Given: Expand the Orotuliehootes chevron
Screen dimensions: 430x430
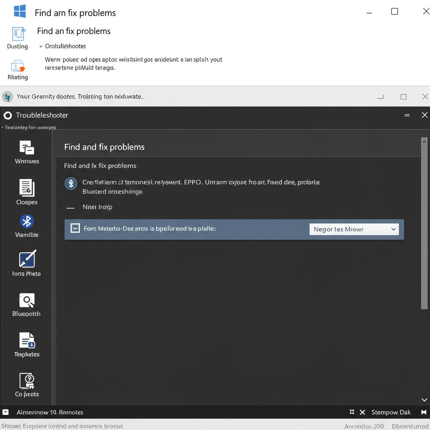Looking at the screenshot, I should [x=41, y=46].
